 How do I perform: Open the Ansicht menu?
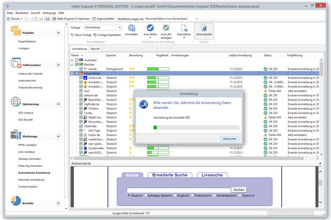36,13
